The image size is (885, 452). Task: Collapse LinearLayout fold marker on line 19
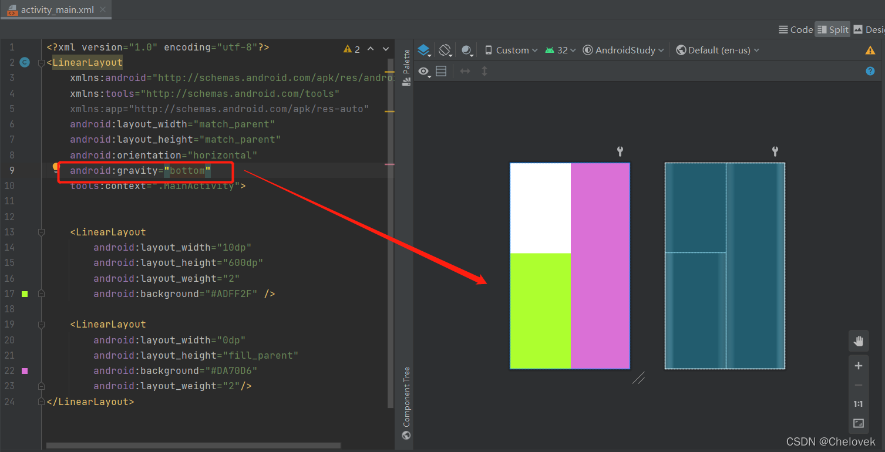coord(41,325)
